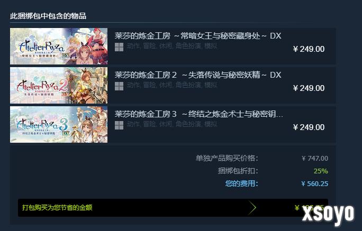This screenshot has width=362, height=231.
Task: Click the ¥249.00 price of the first game
Action: click(x=309, y=49)
